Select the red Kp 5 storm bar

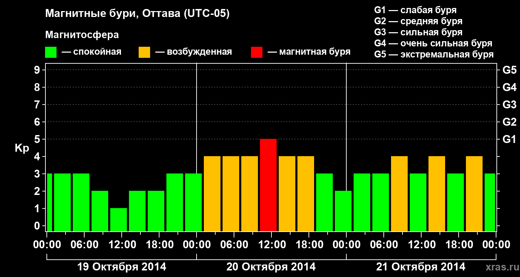[268, 185]
